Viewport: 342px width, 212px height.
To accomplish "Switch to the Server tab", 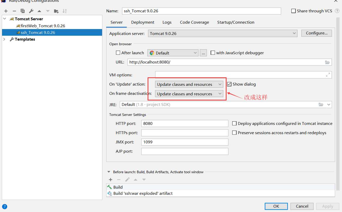I will tap(116, 22).
